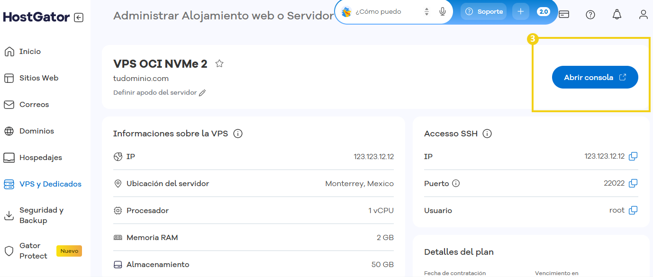Collapse the HostGator sidebar arrow icon
The image size is (653, 277).
(79, 18)
